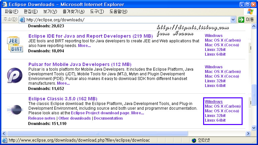The height and width of the screenshot is (145, 258).
Task: Download Pulsar Mac OS X Carbon
Action: (x=223, y=72)
